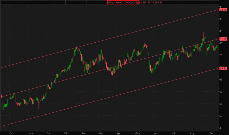Click the 45 level on price axis
Viewport: 229px width, 135px height.
click(221, 128)
